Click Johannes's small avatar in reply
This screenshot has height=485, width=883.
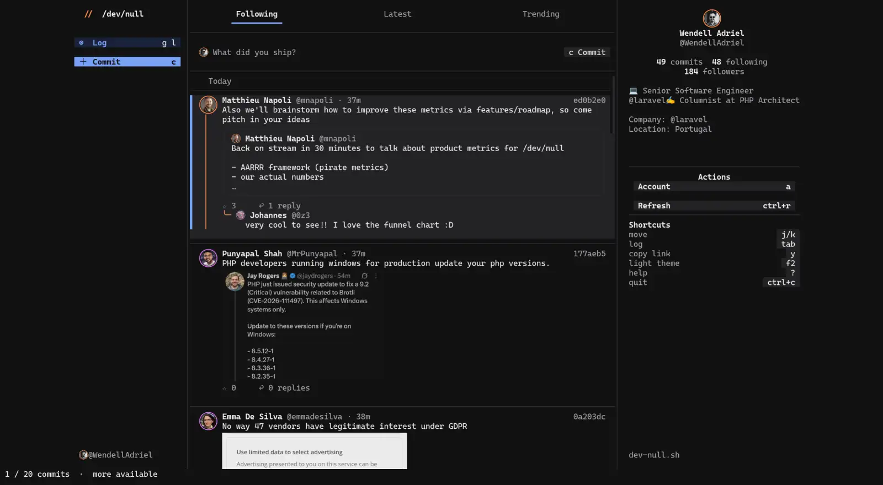(241, 215)
